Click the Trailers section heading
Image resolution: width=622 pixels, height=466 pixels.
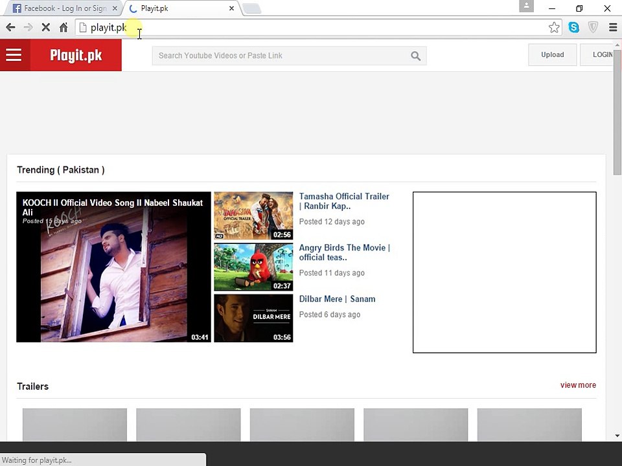tap(32, 386)
